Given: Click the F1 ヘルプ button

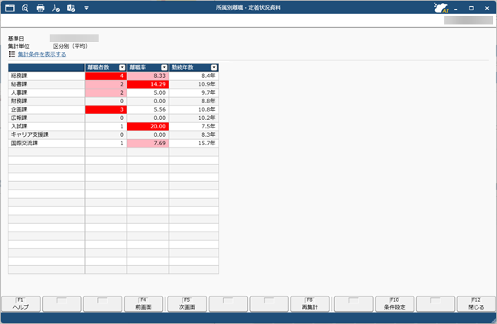Looking at the screenshot, I should [21, 303].
